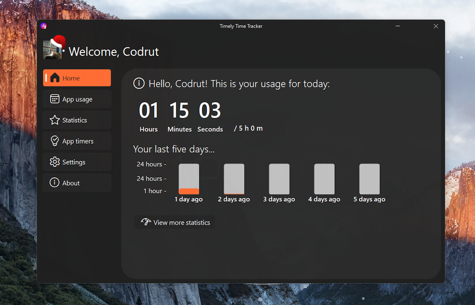
Task: Click the '5 days ago' label
Action: point(369,199)
